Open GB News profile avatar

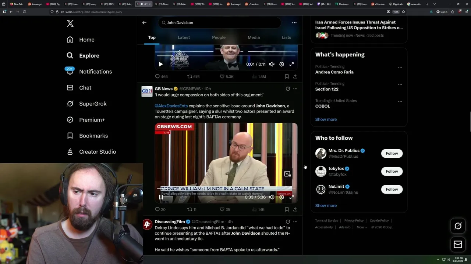point(147,92)
